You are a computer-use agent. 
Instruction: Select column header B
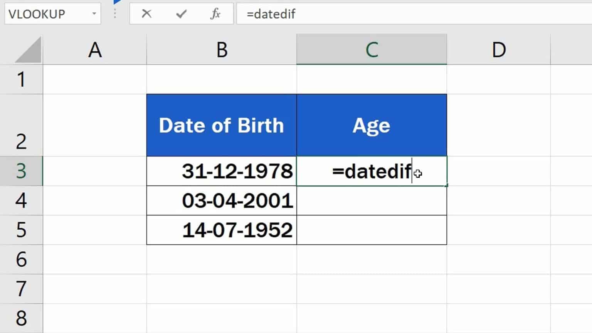[x=222, y=49]
